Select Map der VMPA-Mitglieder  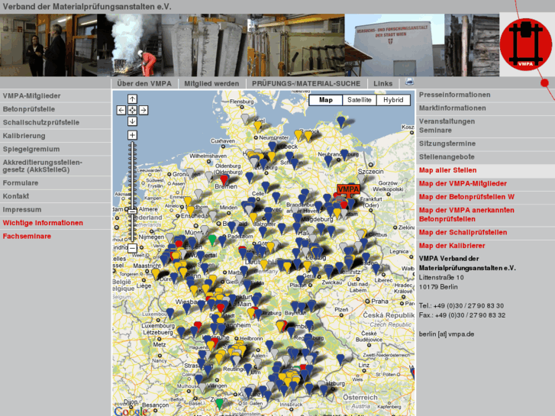[486, 184]
